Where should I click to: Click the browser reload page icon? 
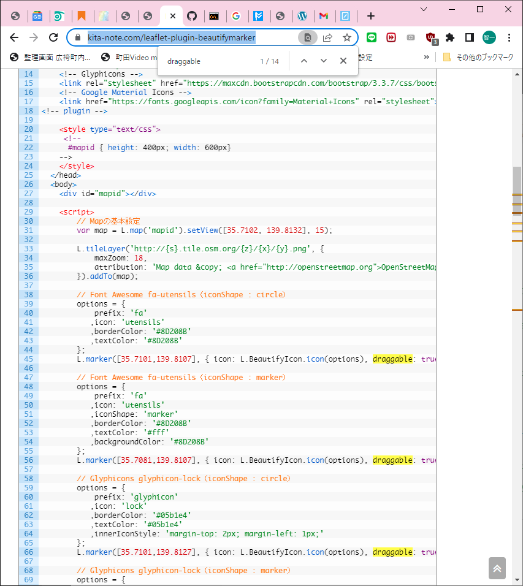[x=53, y=37]
